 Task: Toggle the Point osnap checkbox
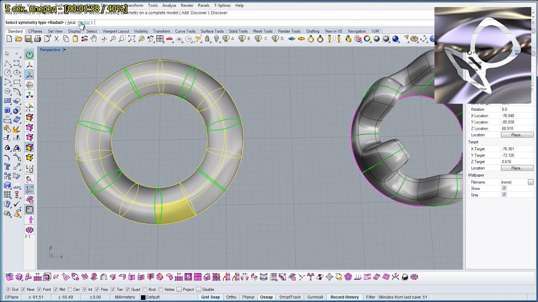point(40,289)
